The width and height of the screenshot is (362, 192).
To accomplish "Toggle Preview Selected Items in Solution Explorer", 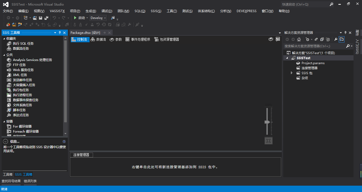I will [342, 39].
